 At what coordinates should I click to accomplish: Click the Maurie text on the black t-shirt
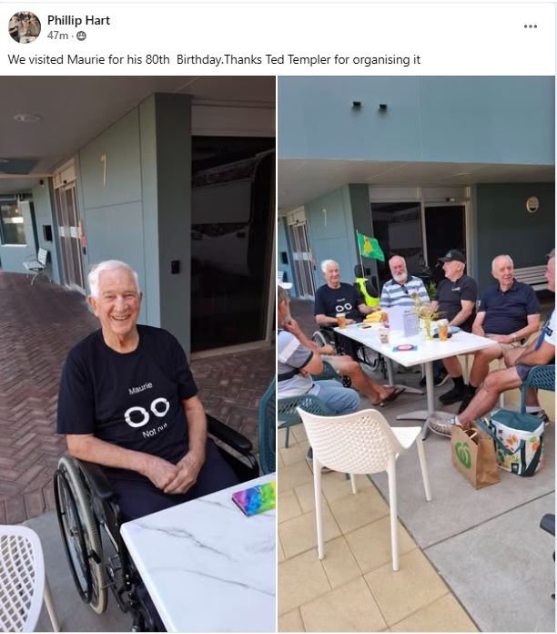[140, 388]
